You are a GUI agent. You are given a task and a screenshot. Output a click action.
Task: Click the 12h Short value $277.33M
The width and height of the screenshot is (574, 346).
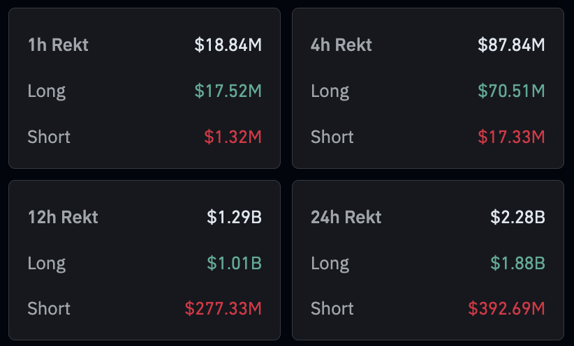[x=223, y=308]
